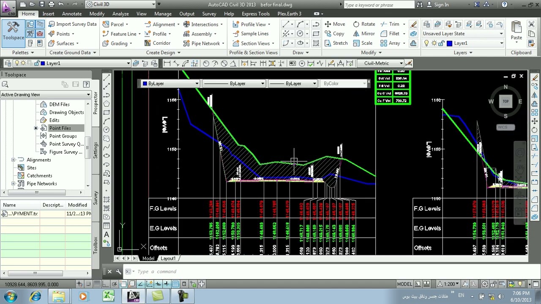Viewport: 541px width, 304px height.
Task: Switch to the Layout1 tab
Action: click(x=168, y=258)
